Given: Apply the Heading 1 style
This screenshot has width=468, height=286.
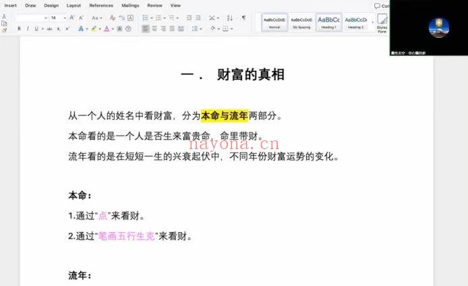Looking at the screenshot, I should tap(328, 22).
